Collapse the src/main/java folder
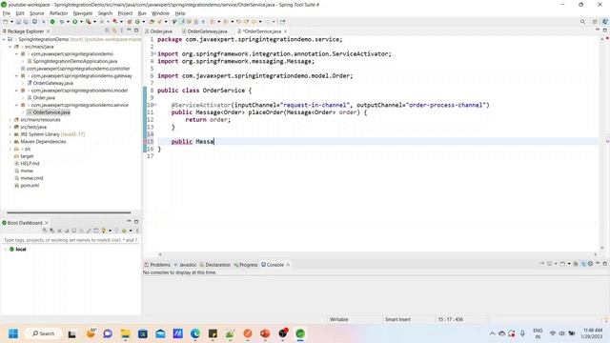The height and width of the screenshot is (343, 610). click(10, 47)
